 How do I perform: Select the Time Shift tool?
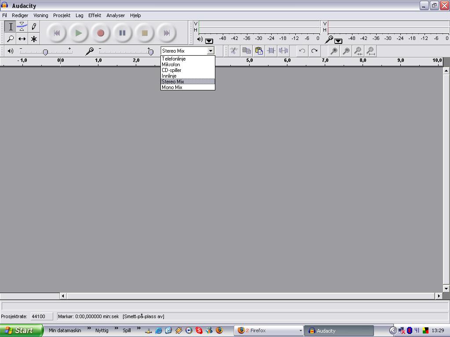tap(22, 39)
